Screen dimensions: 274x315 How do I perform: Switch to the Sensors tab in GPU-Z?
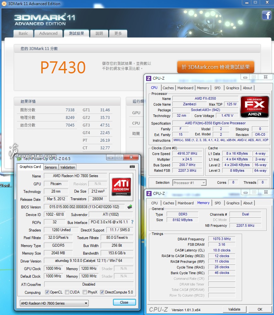click(x=51, y=167)
